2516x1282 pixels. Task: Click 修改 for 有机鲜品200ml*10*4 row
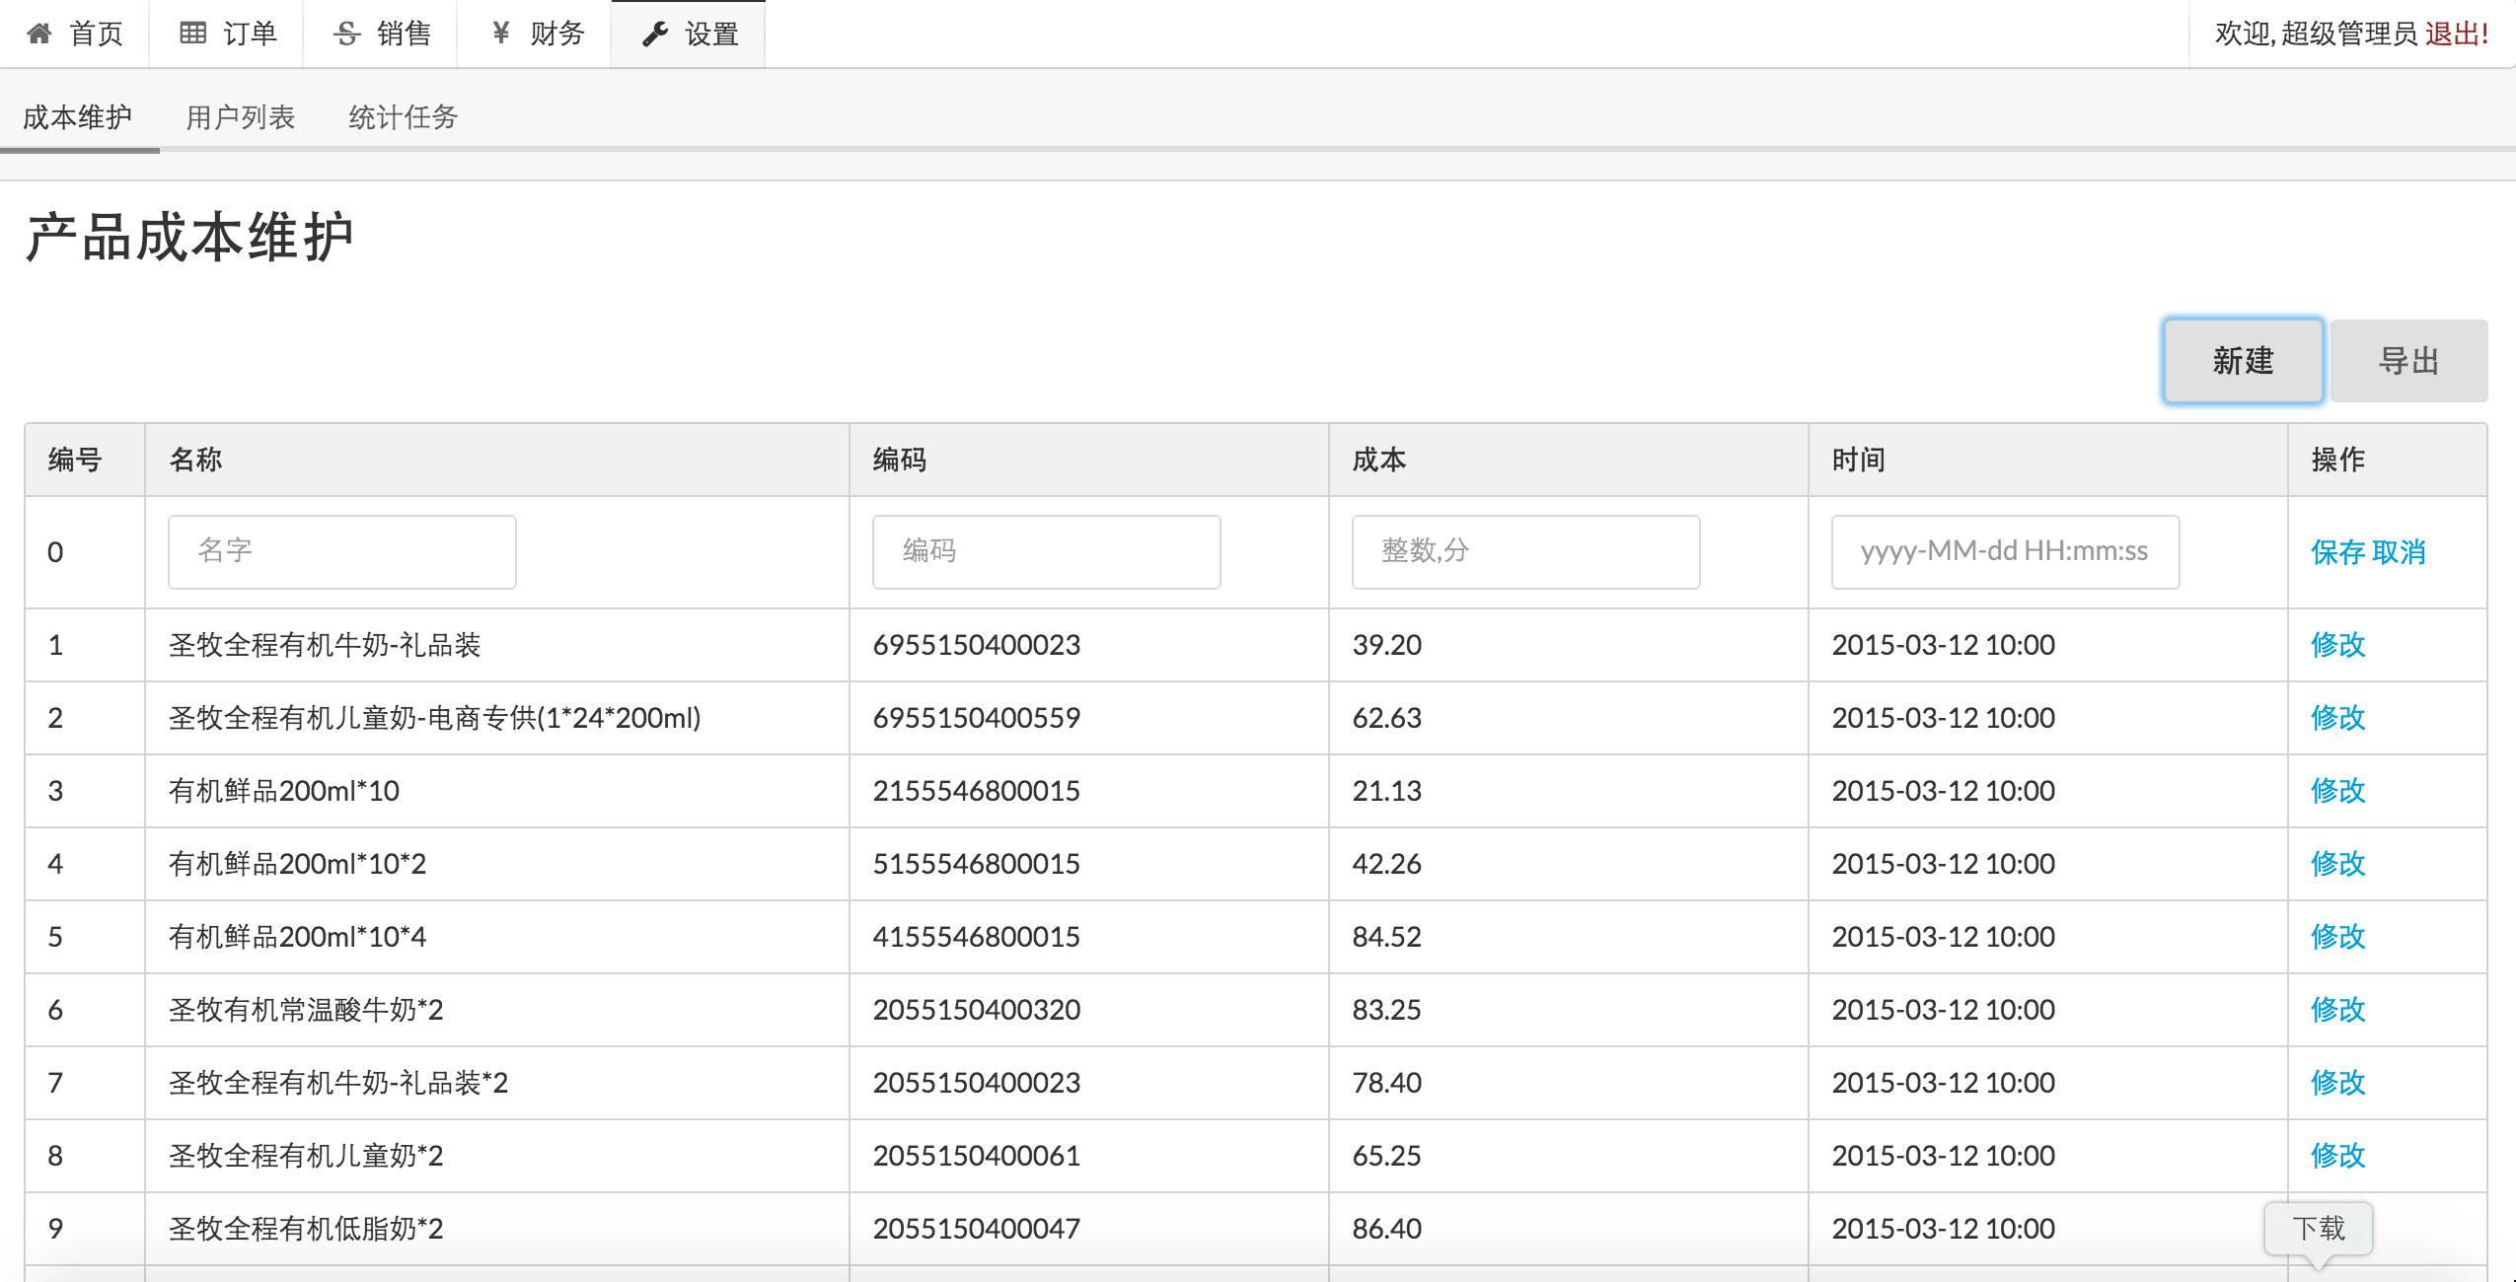2337,937
